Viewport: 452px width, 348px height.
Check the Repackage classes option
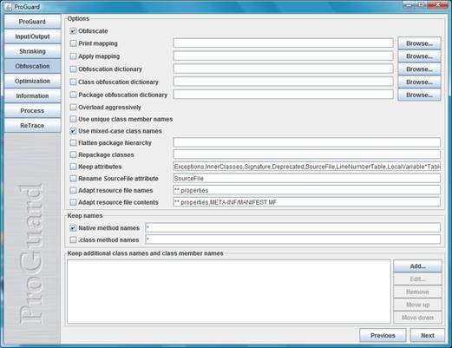(x=73, y=154)
